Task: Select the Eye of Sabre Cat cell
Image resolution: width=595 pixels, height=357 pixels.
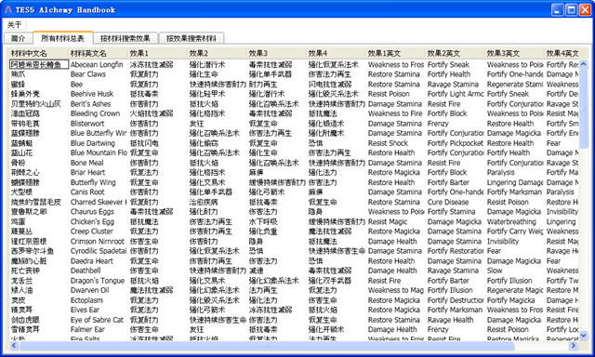Action: (97, 320)
